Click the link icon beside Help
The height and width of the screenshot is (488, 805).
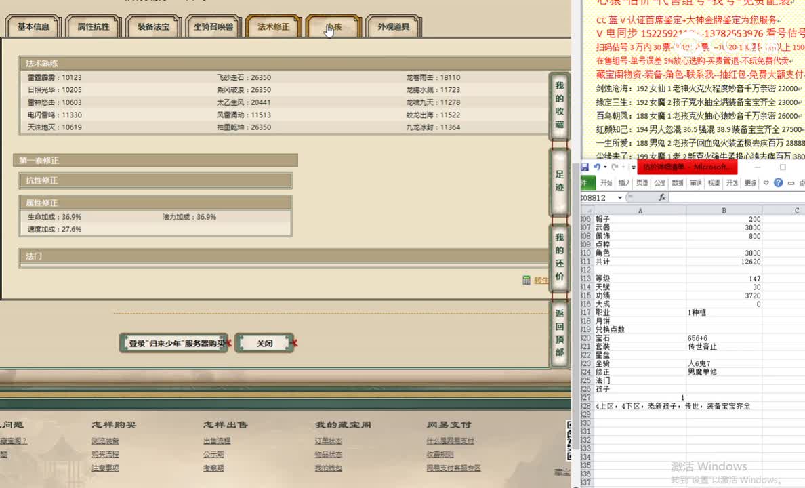pyautogui.click(x=790, y=182)
